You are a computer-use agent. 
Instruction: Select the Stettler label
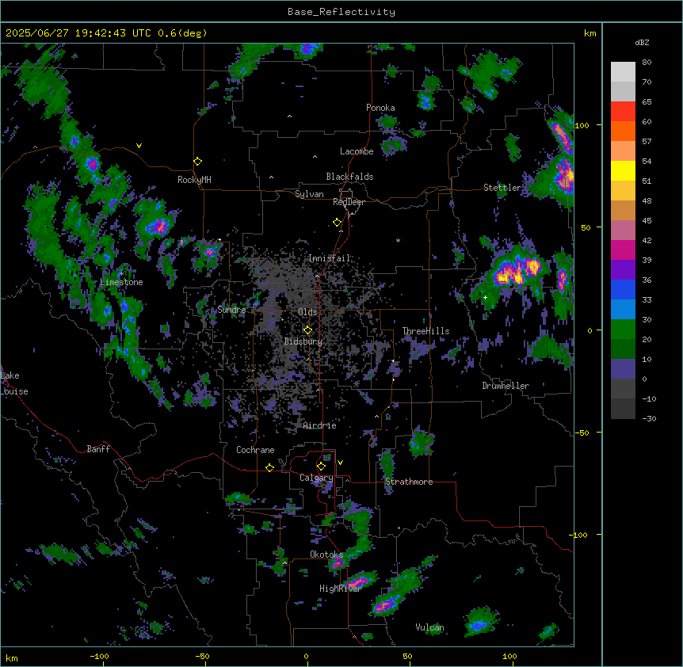click(502, 187)
